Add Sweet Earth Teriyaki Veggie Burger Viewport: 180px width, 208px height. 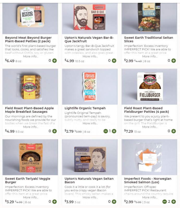[x=55, y=202]
